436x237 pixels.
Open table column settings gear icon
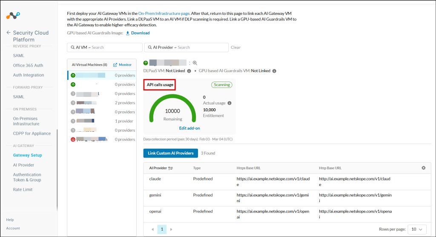(424, 168)
